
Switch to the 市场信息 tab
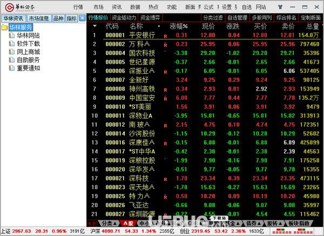39,18
